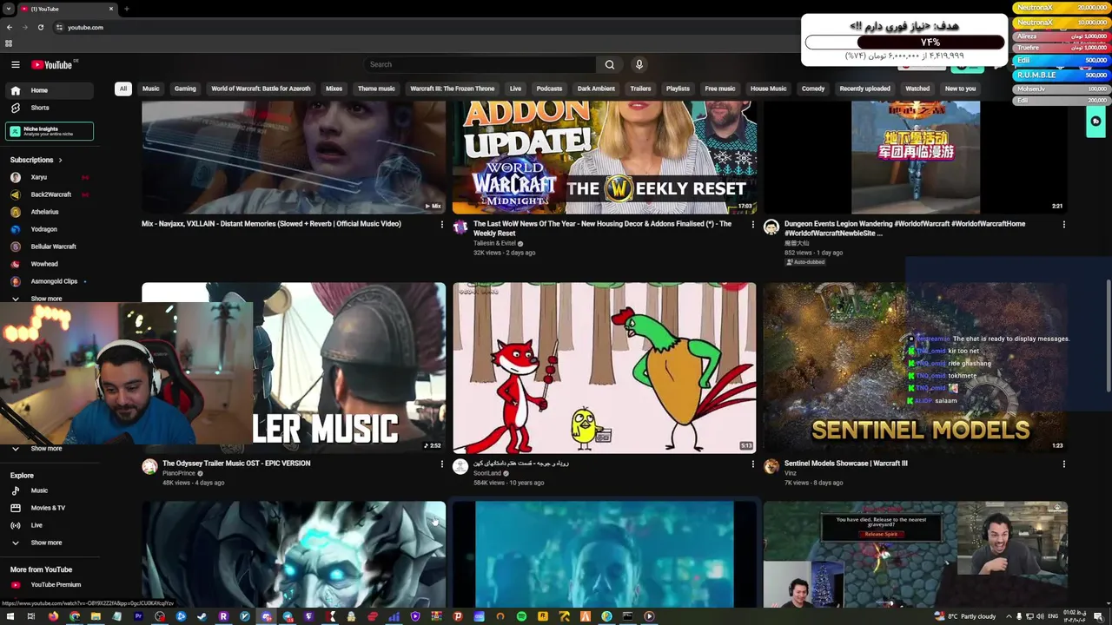Open the Back2Warcraft channel subscription
The height and width of the screenshot is (625, 1112).
pos(50,194)
